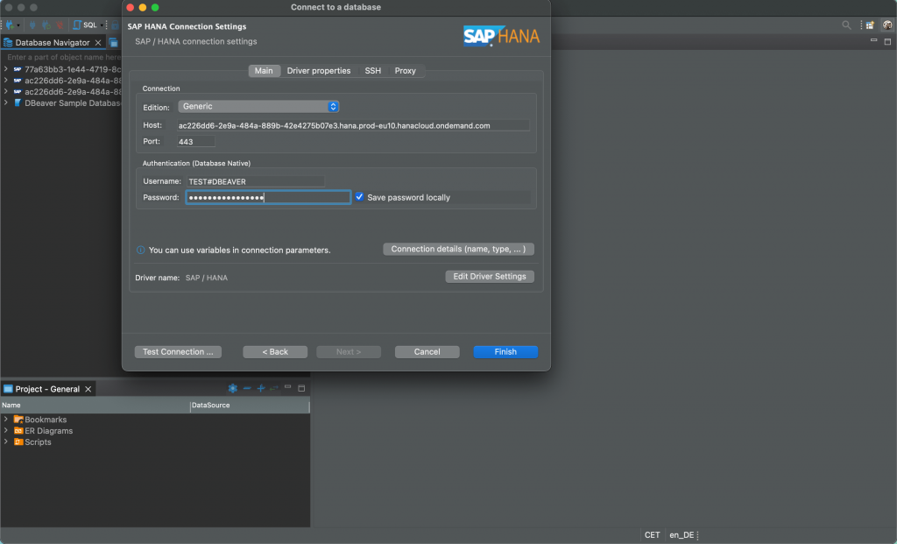Viewport: 897px width, 544px height.
Task: Click the DBeaver Sample Database icon
Action: pos(18,103)
